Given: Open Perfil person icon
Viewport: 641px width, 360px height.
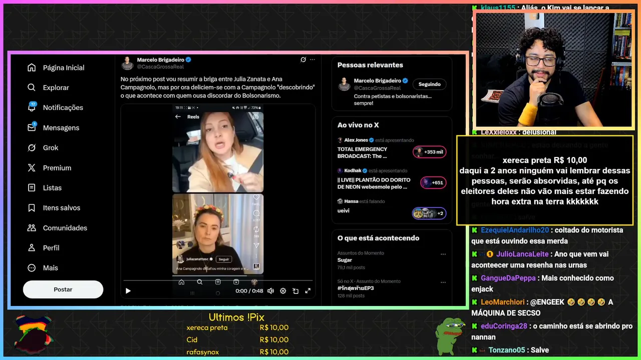Looking at the screenshot, I should click(32, 247).
